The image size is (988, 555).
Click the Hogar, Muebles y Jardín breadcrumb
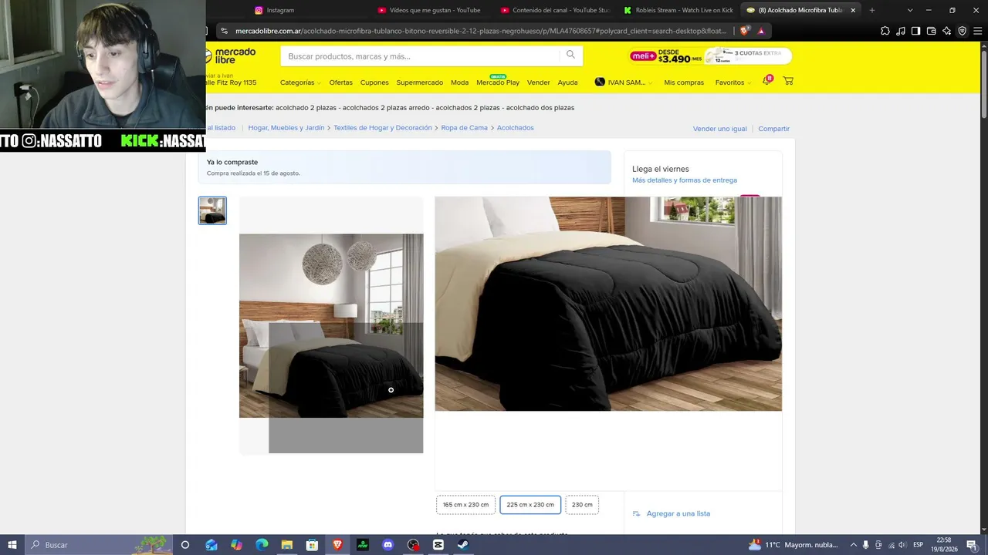point(286,128)
